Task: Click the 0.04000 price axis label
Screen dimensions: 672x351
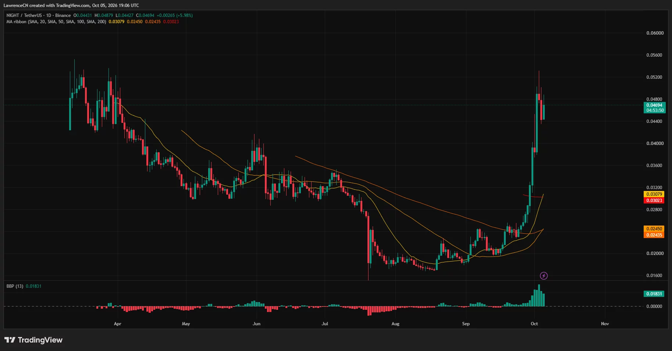Action: 655,143
